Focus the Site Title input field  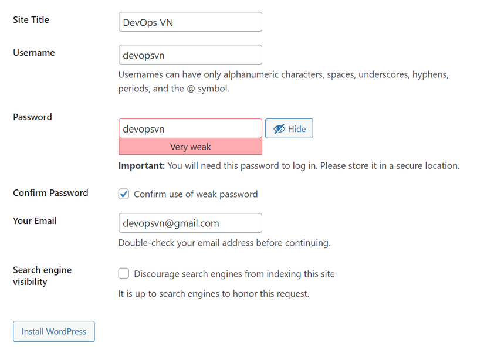190,22
